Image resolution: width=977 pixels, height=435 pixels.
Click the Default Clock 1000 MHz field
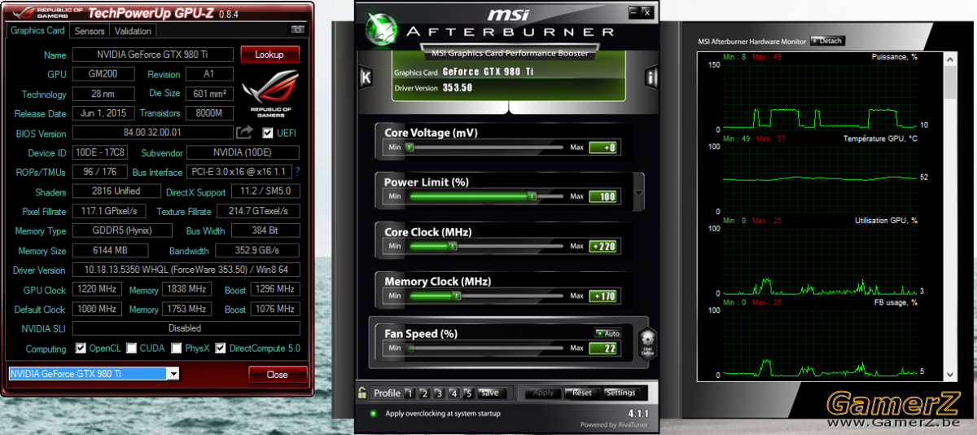click(97, 309)
